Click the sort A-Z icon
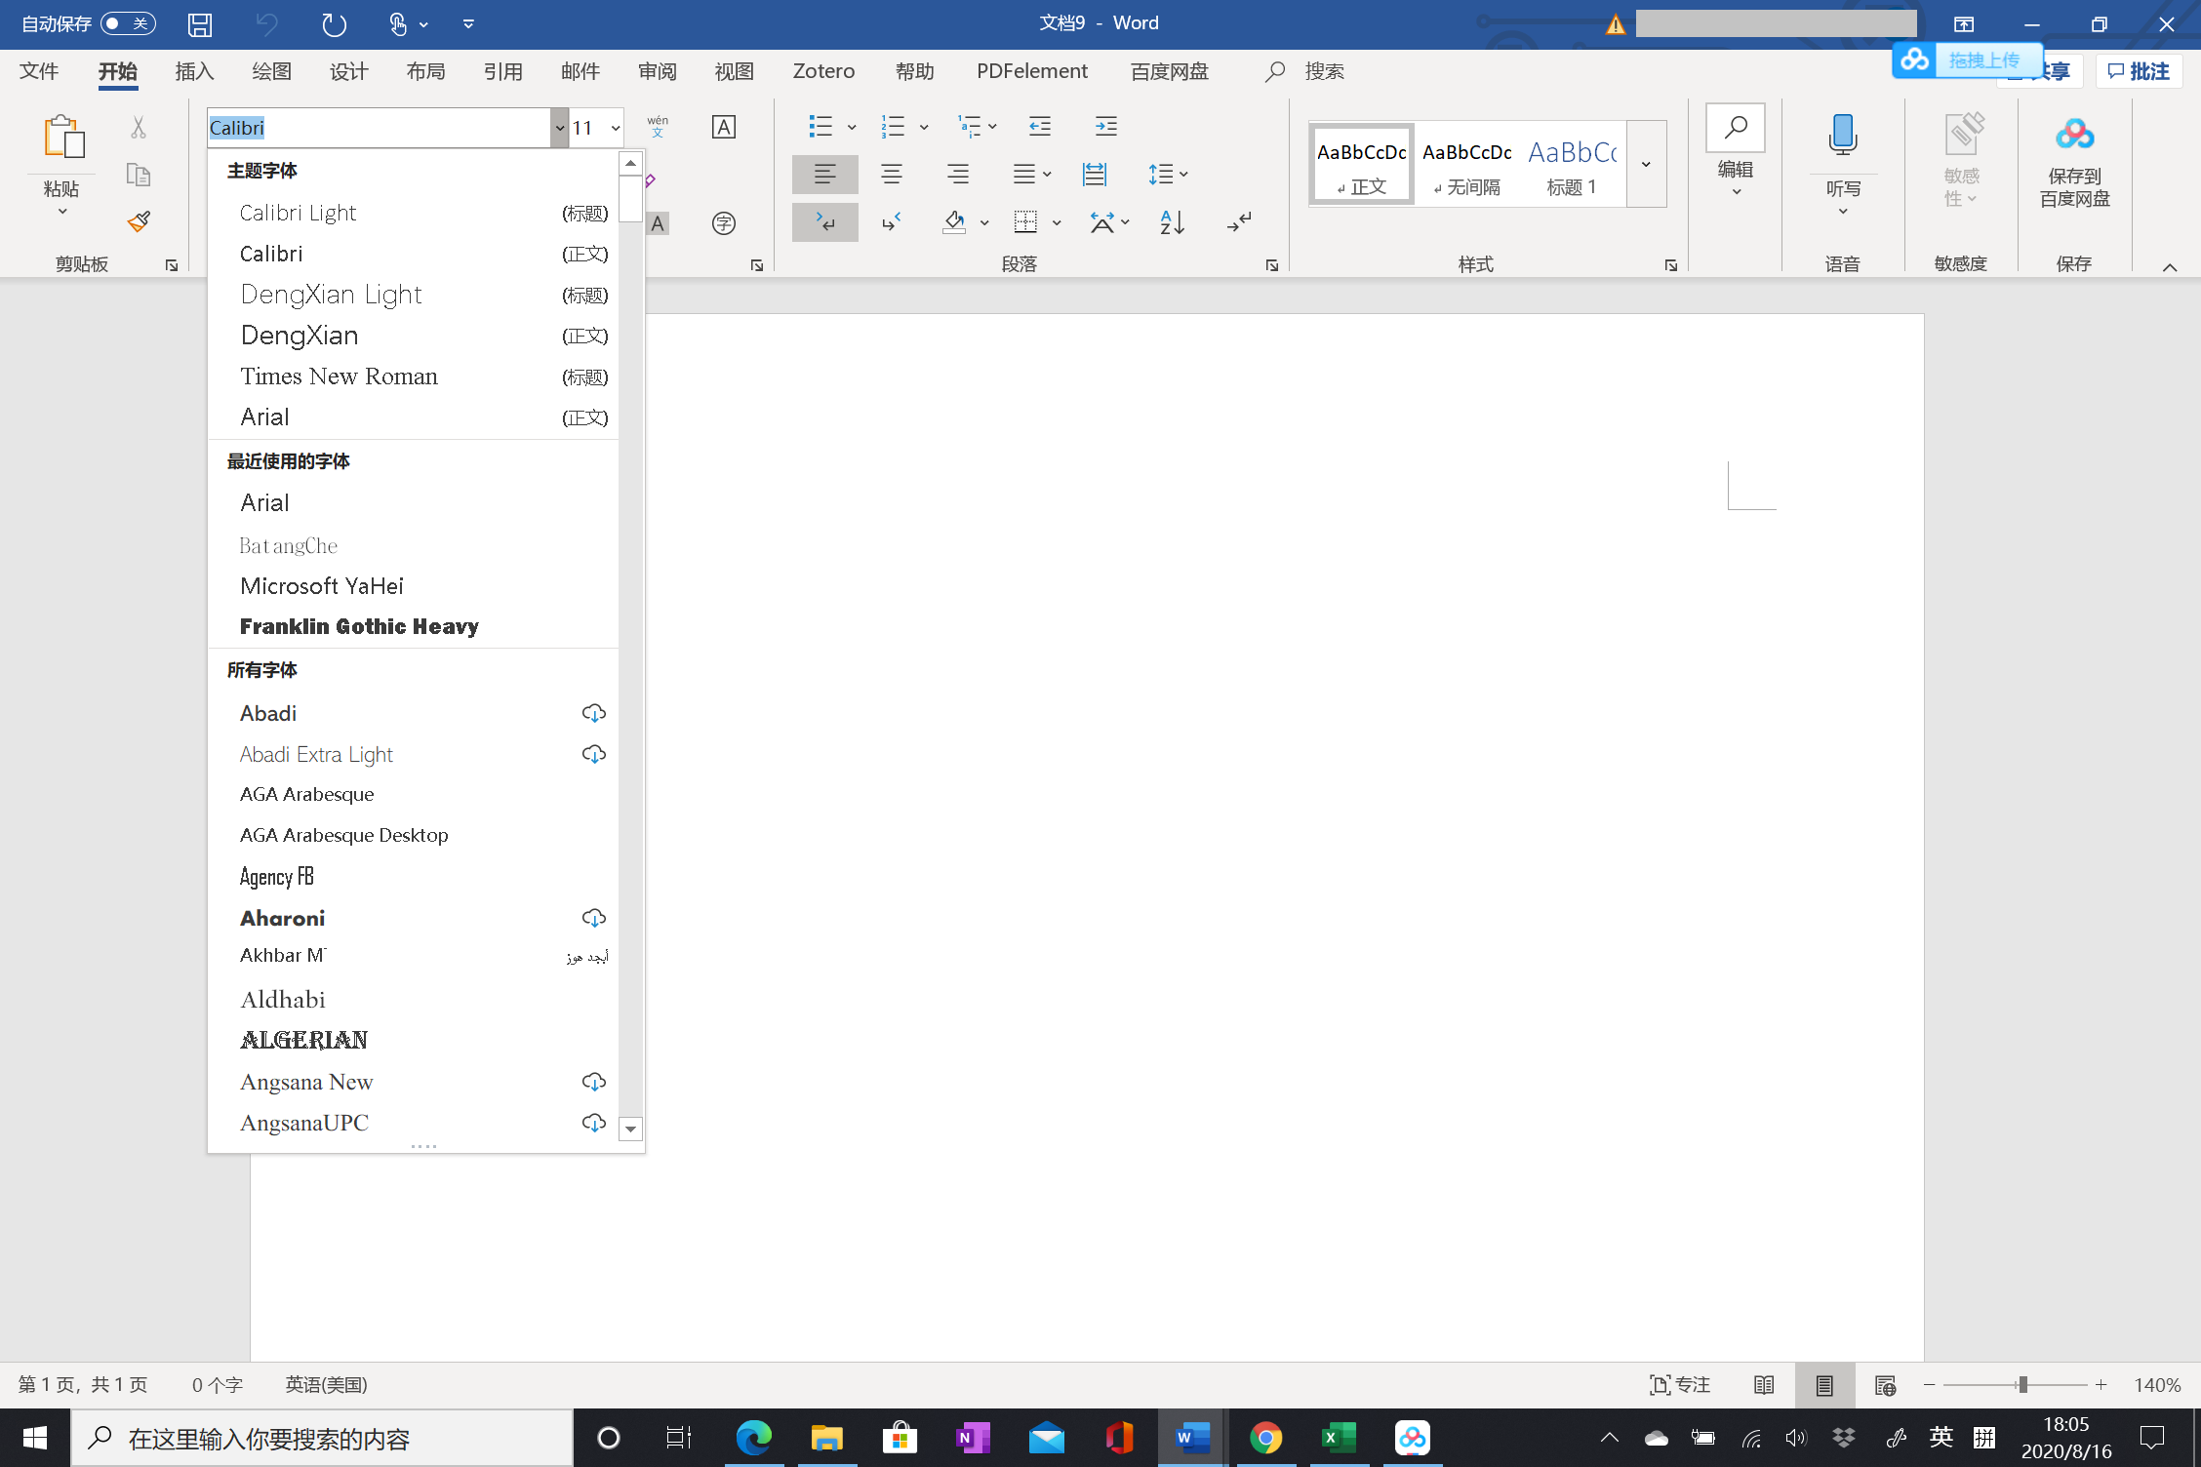Viewport: 2201px width, 1467px height. point(1172,222)
